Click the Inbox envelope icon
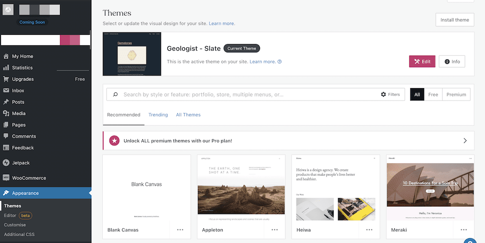485x243 pixels. tap(6, 91)
